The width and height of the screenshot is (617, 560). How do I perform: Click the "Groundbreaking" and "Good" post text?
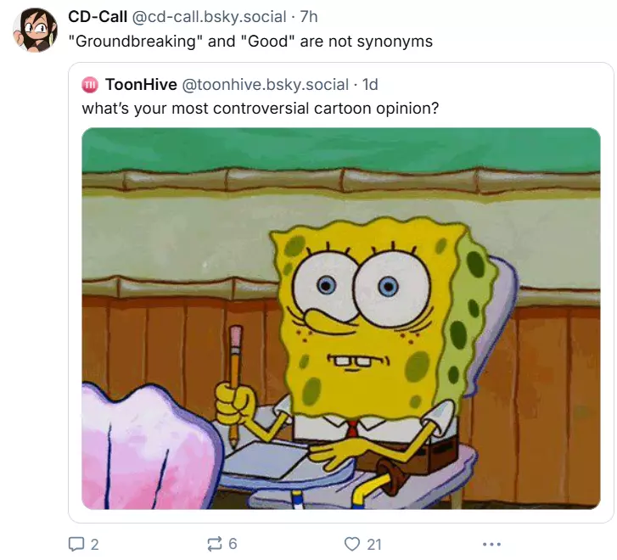(250, 42)
